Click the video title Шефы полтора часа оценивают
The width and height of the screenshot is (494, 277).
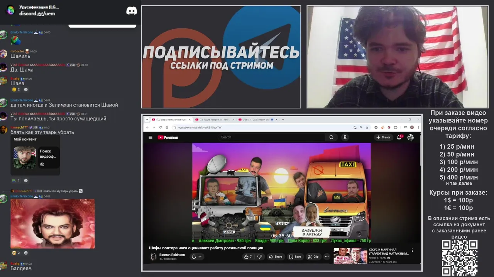(206, 248)
